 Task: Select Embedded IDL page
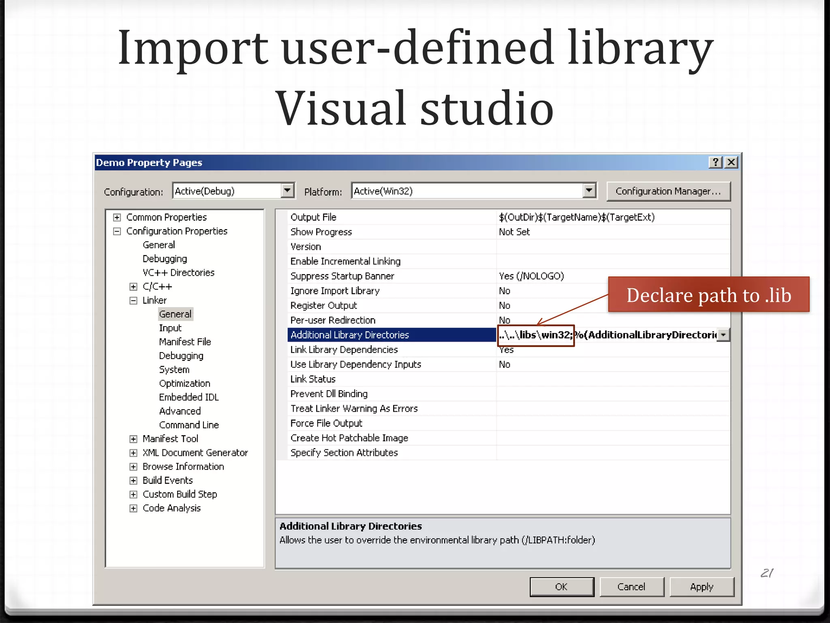(189, 397)
